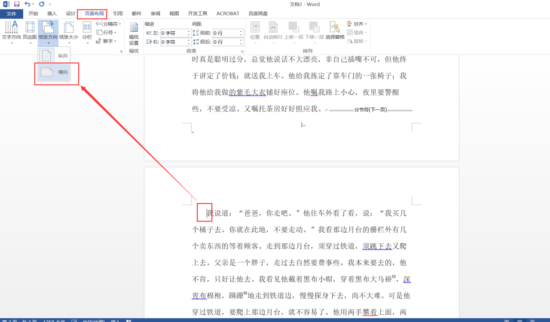Image resolution: width=550 pixels, height=322 pixels.
Task: Open the 自动换行 (Wrap Text) button
Action: [x=273, y=33]
